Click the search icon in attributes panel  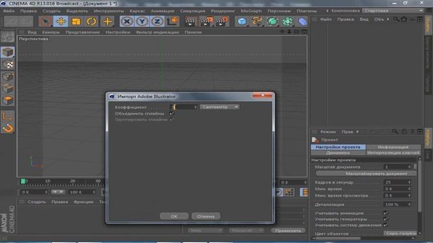pos(395,132)
